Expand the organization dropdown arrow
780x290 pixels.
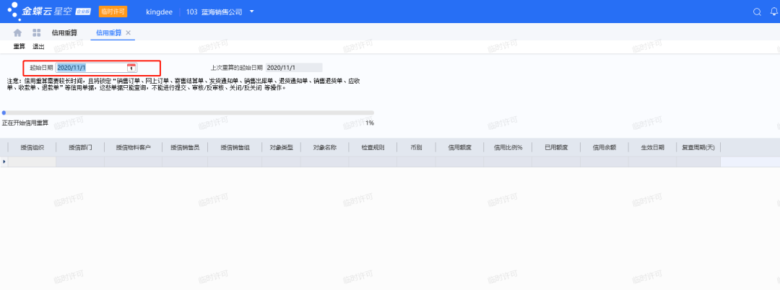pyautogui.click(x=252, y=12)
